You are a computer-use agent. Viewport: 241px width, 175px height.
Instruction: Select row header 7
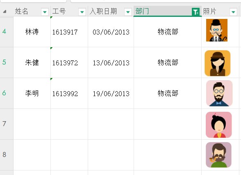click(x=7, y=124)
